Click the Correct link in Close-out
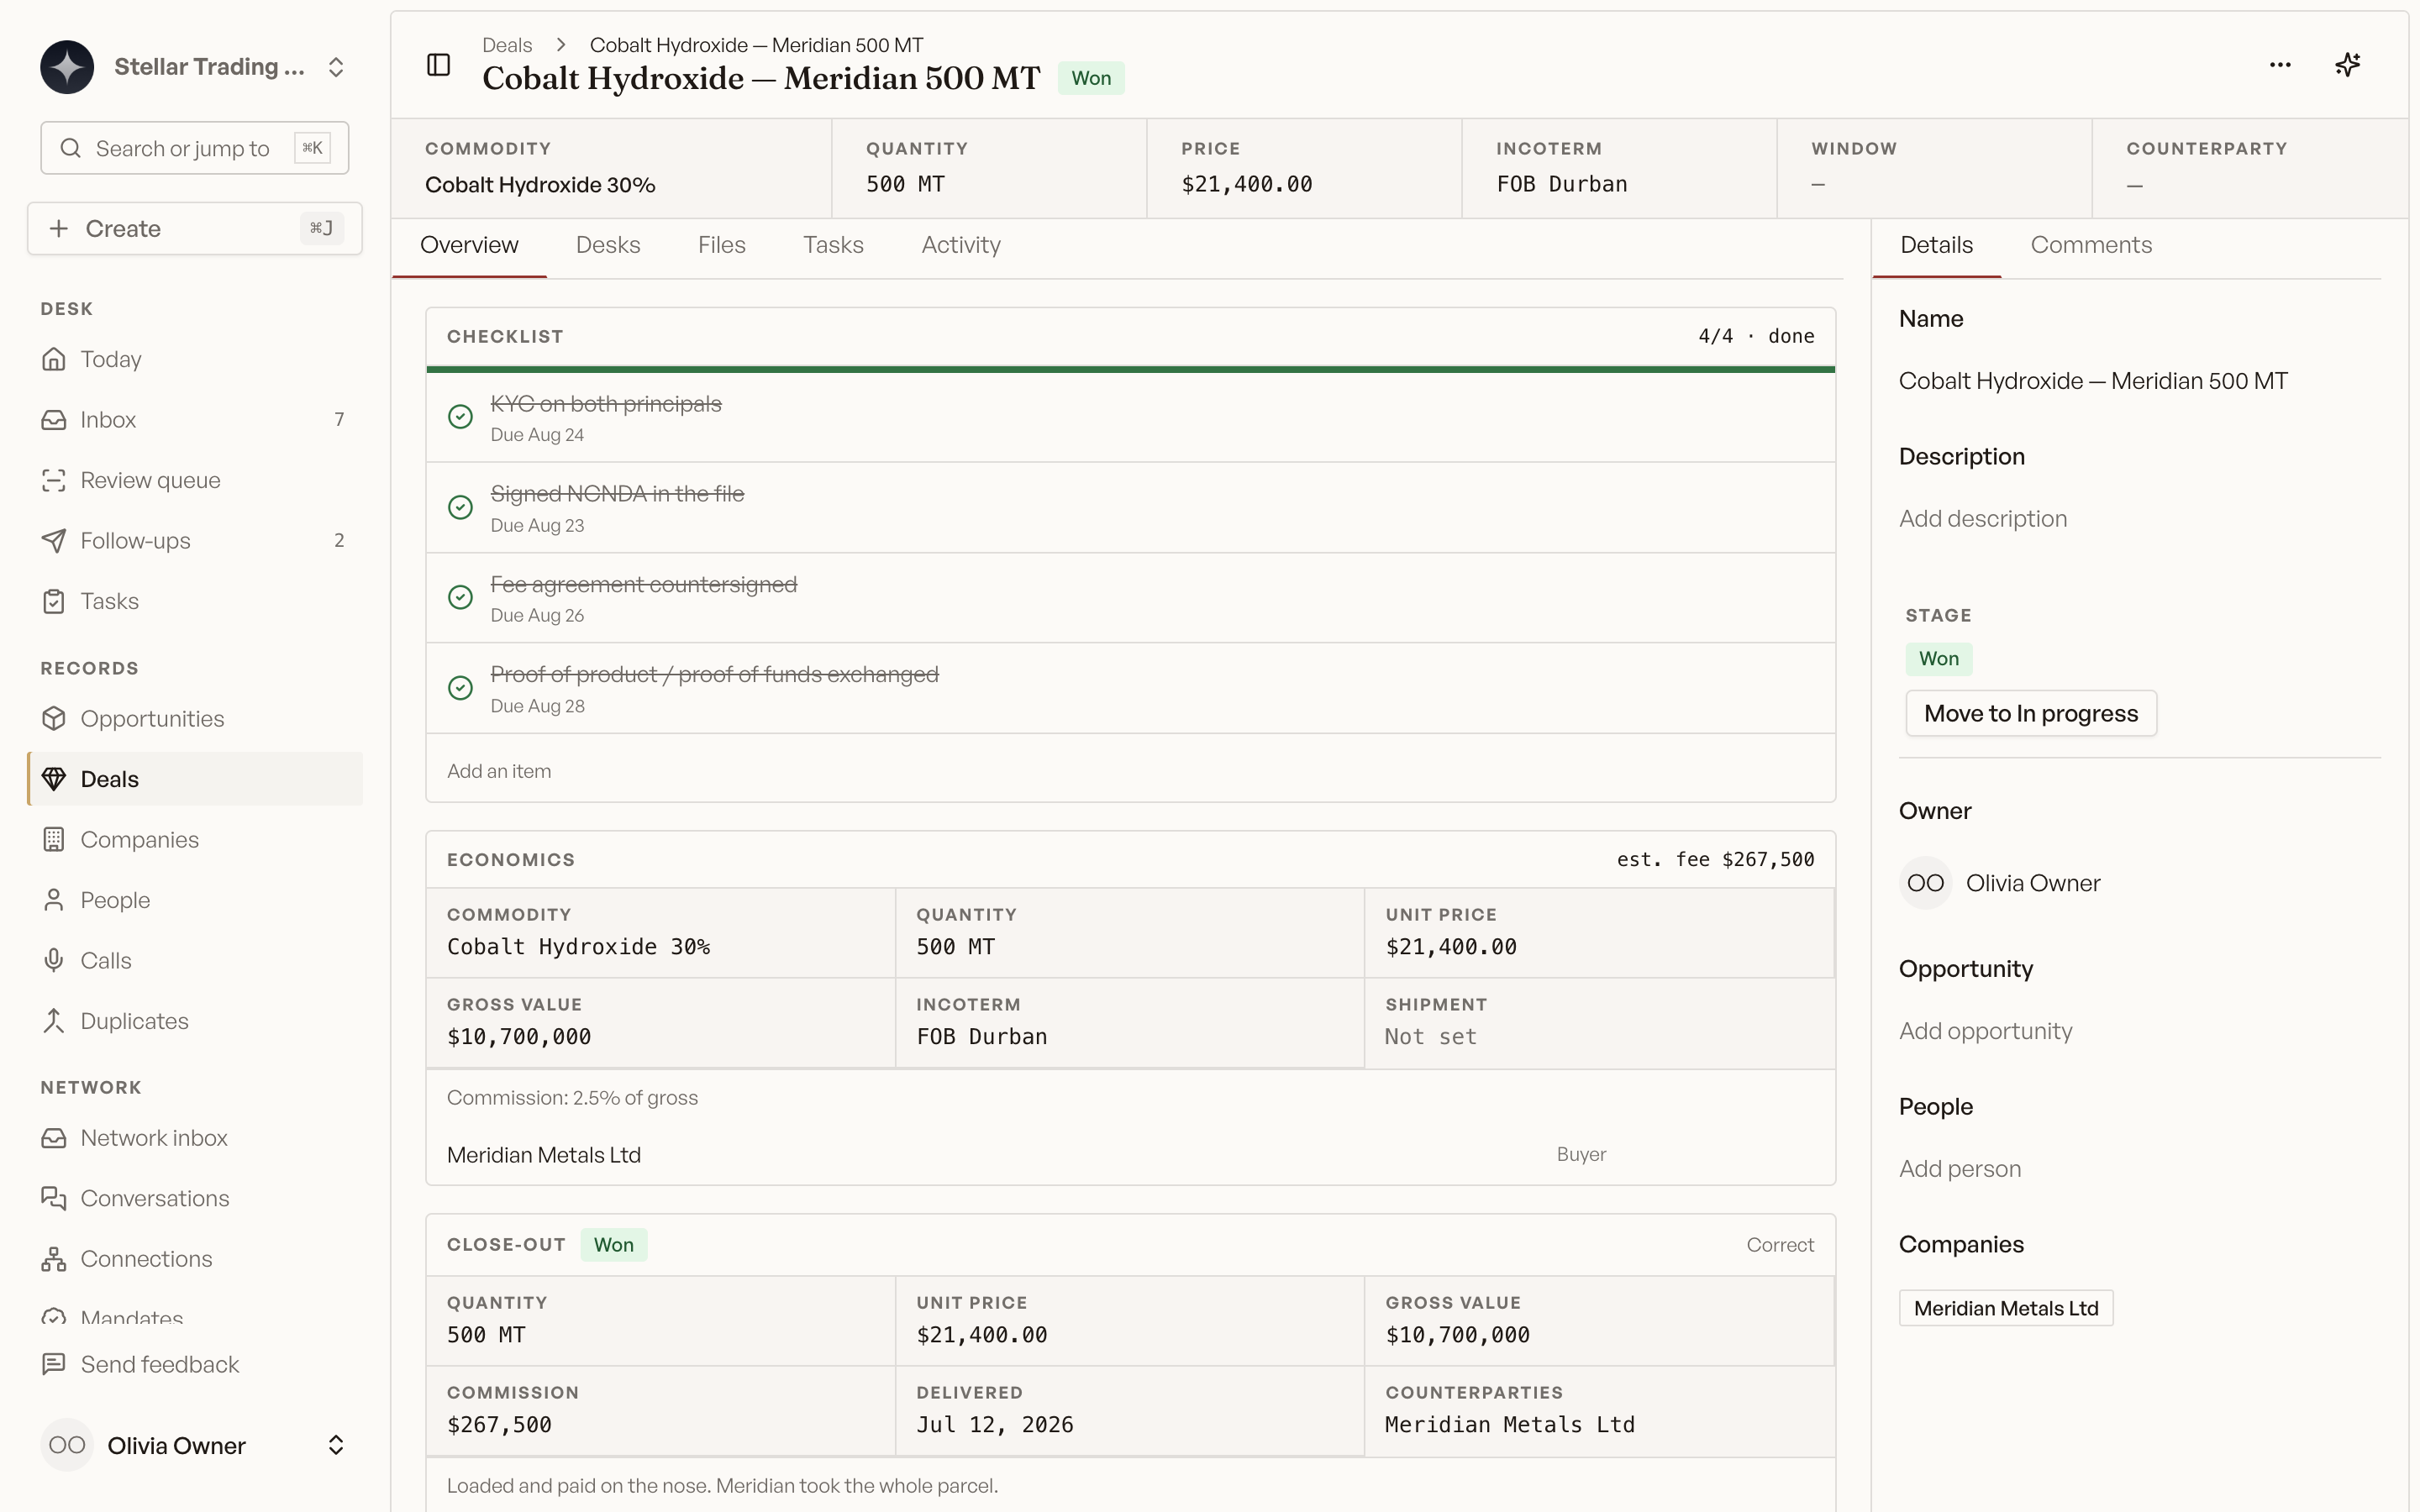This screenshot has width=2420, height=1512. pyautogui.click(x=1780, y=1245)
